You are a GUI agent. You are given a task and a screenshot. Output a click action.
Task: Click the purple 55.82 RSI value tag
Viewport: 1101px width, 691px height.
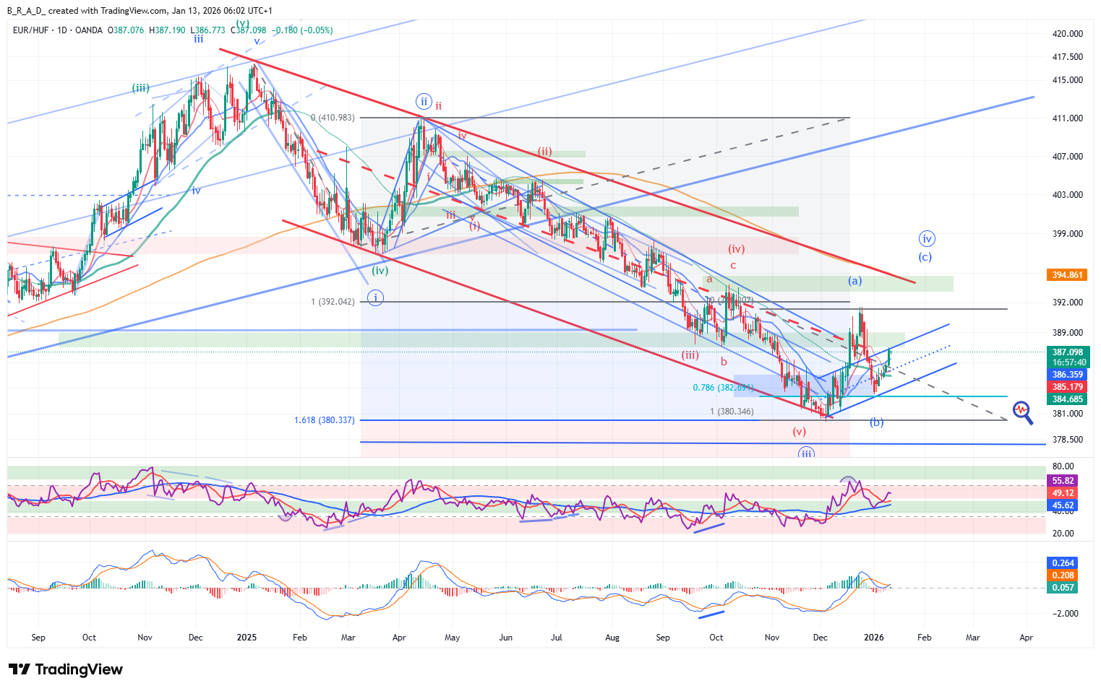tap(1063, 481)
